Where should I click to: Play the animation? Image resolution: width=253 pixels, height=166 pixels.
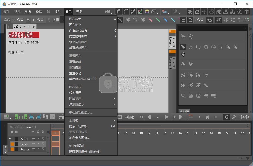point(166,117)
